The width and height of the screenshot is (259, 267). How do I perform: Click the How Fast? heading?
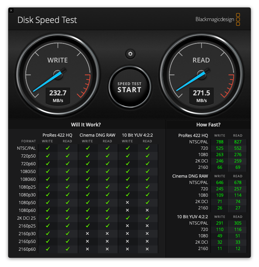(x=208, y=125)
